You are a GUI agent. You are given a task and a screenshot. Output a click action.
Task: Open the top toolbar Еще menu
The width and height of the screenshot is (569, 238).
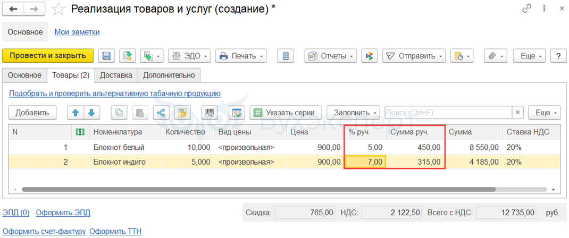tap(530, 56)
